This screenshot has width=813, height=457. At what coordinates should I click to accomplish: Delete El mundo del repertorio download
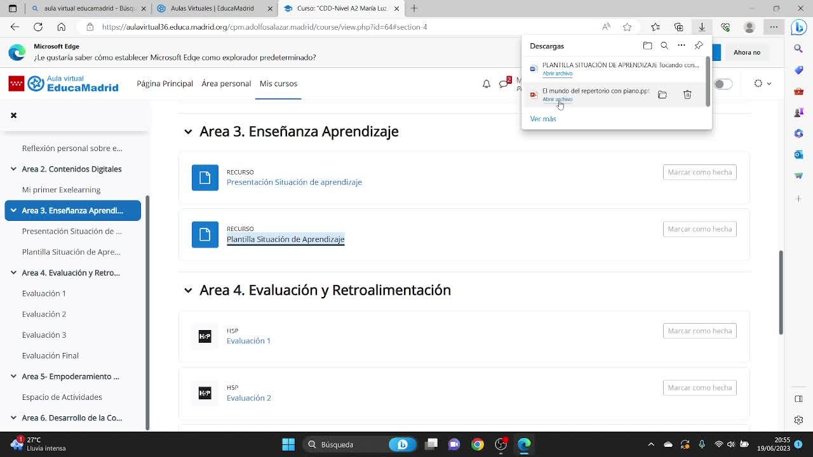coord(687,95)
